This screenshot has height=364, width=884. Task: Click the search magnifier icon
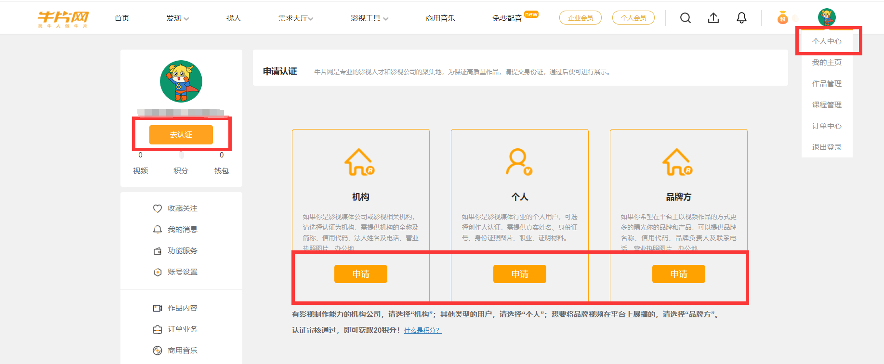(x=685, y=18)
